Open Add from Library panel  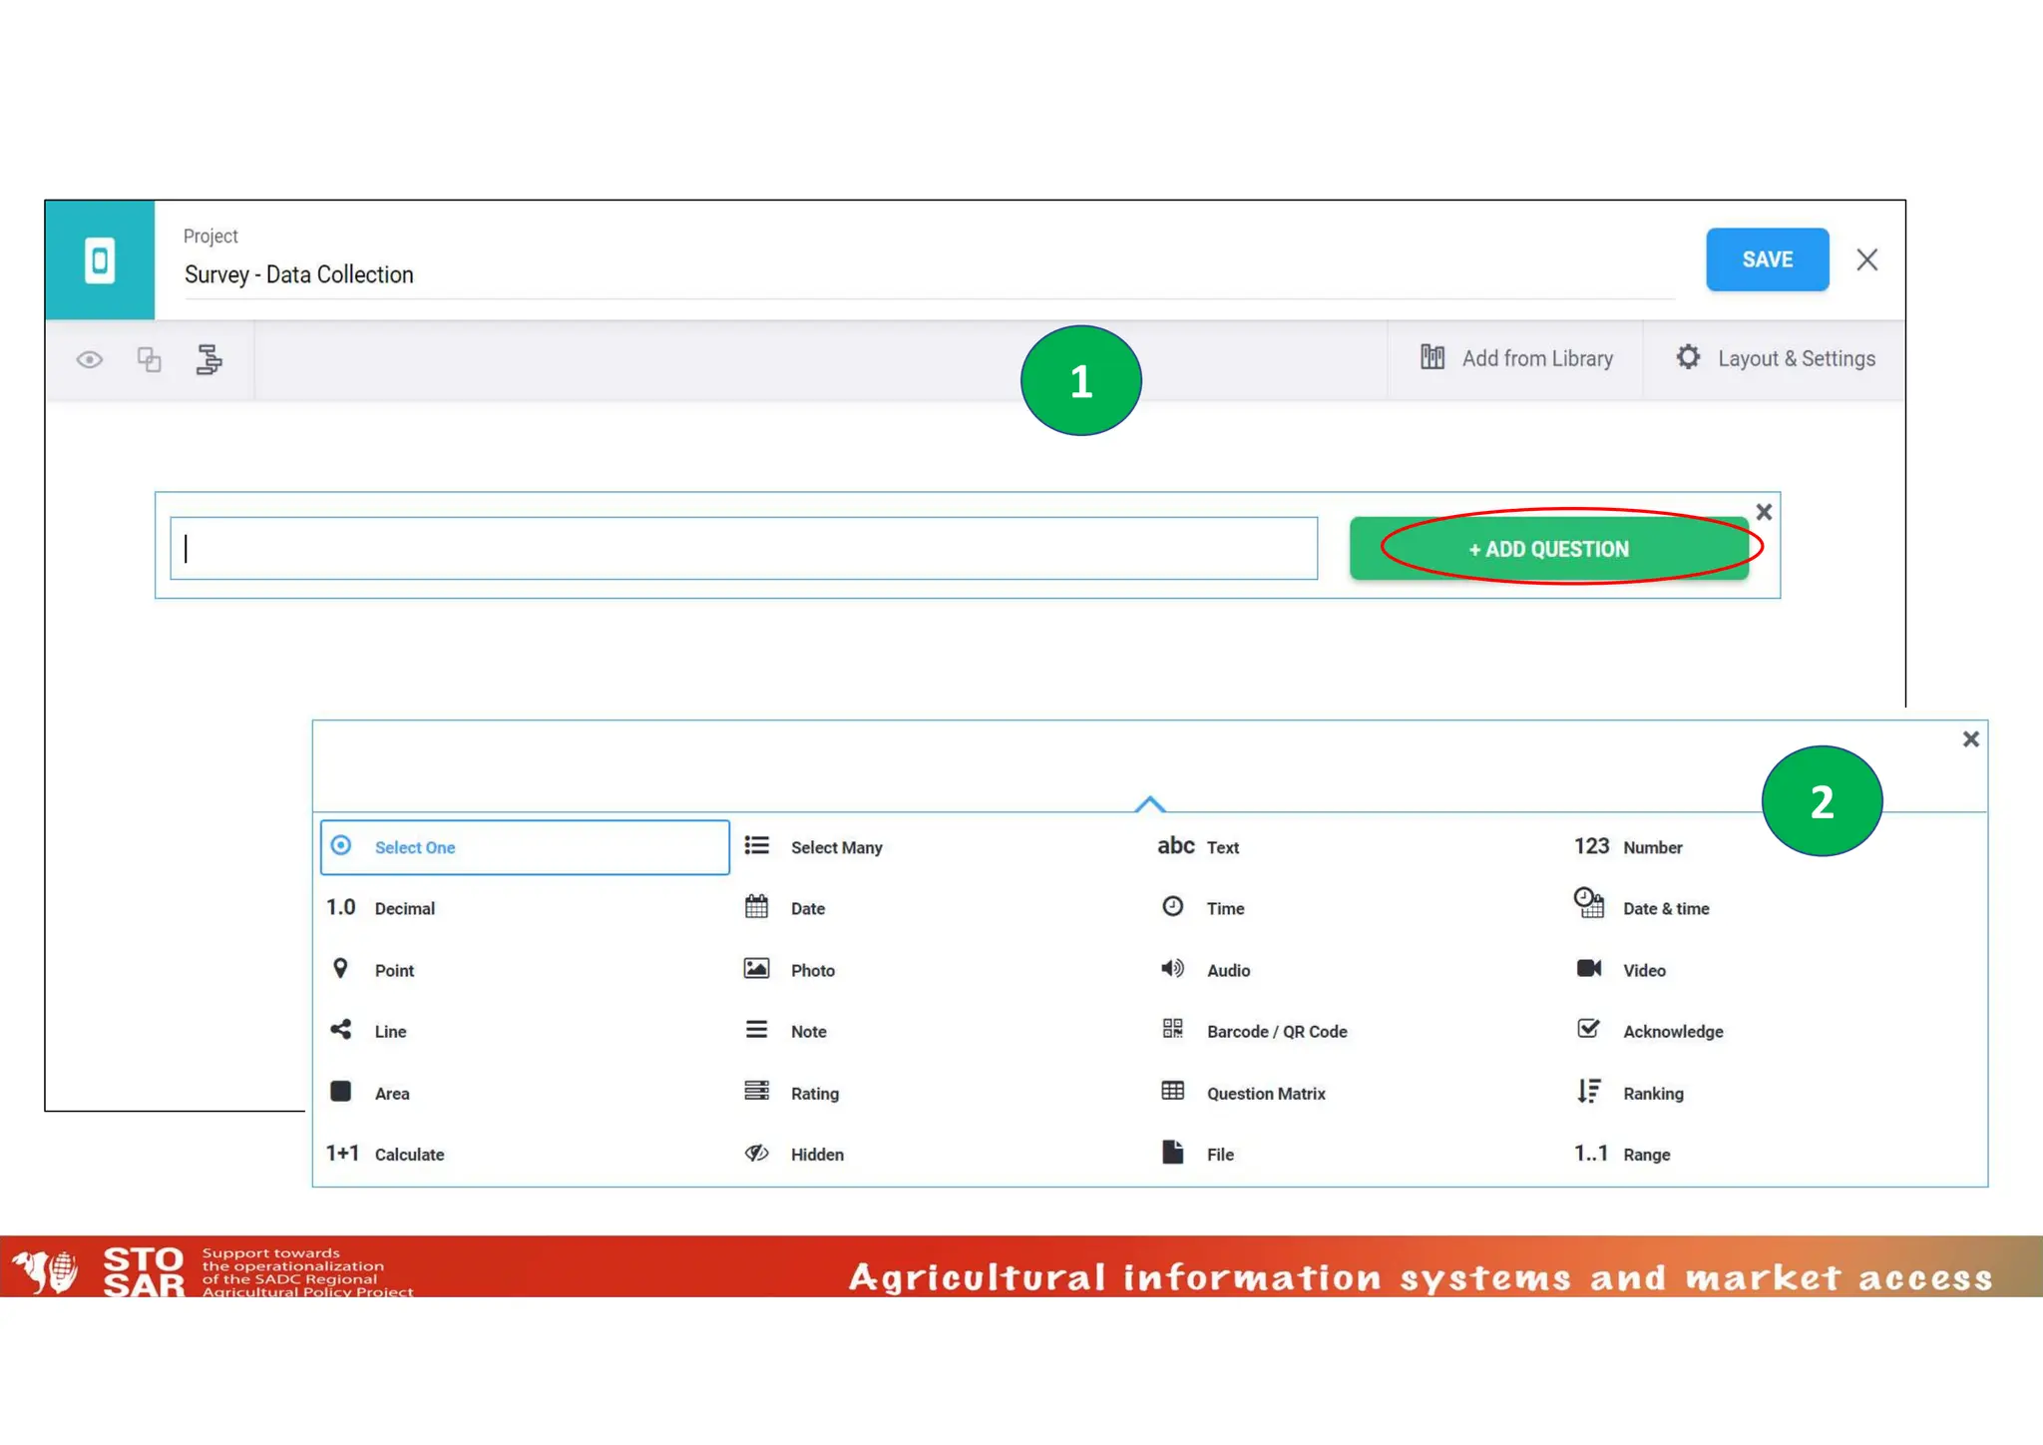pos(1516,359)
